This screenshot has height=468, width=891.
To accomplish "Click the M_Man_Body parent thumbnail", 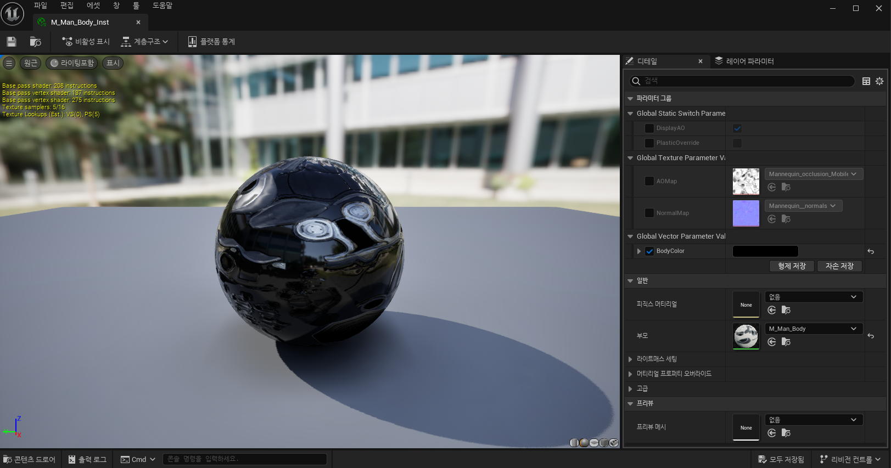I will coord(746,336).
